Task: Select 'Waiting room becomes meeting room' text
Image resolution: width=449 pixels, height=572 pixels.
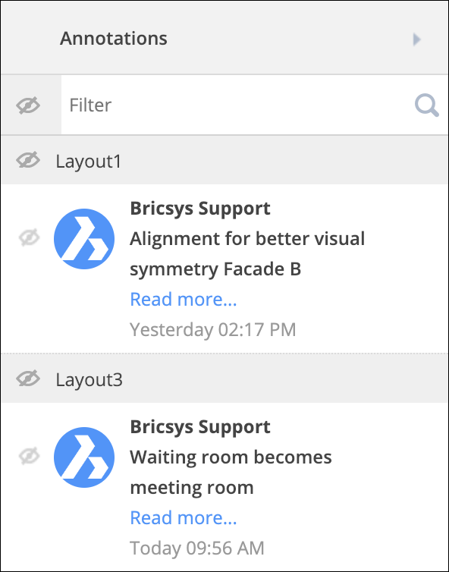Action: [231, 473]
